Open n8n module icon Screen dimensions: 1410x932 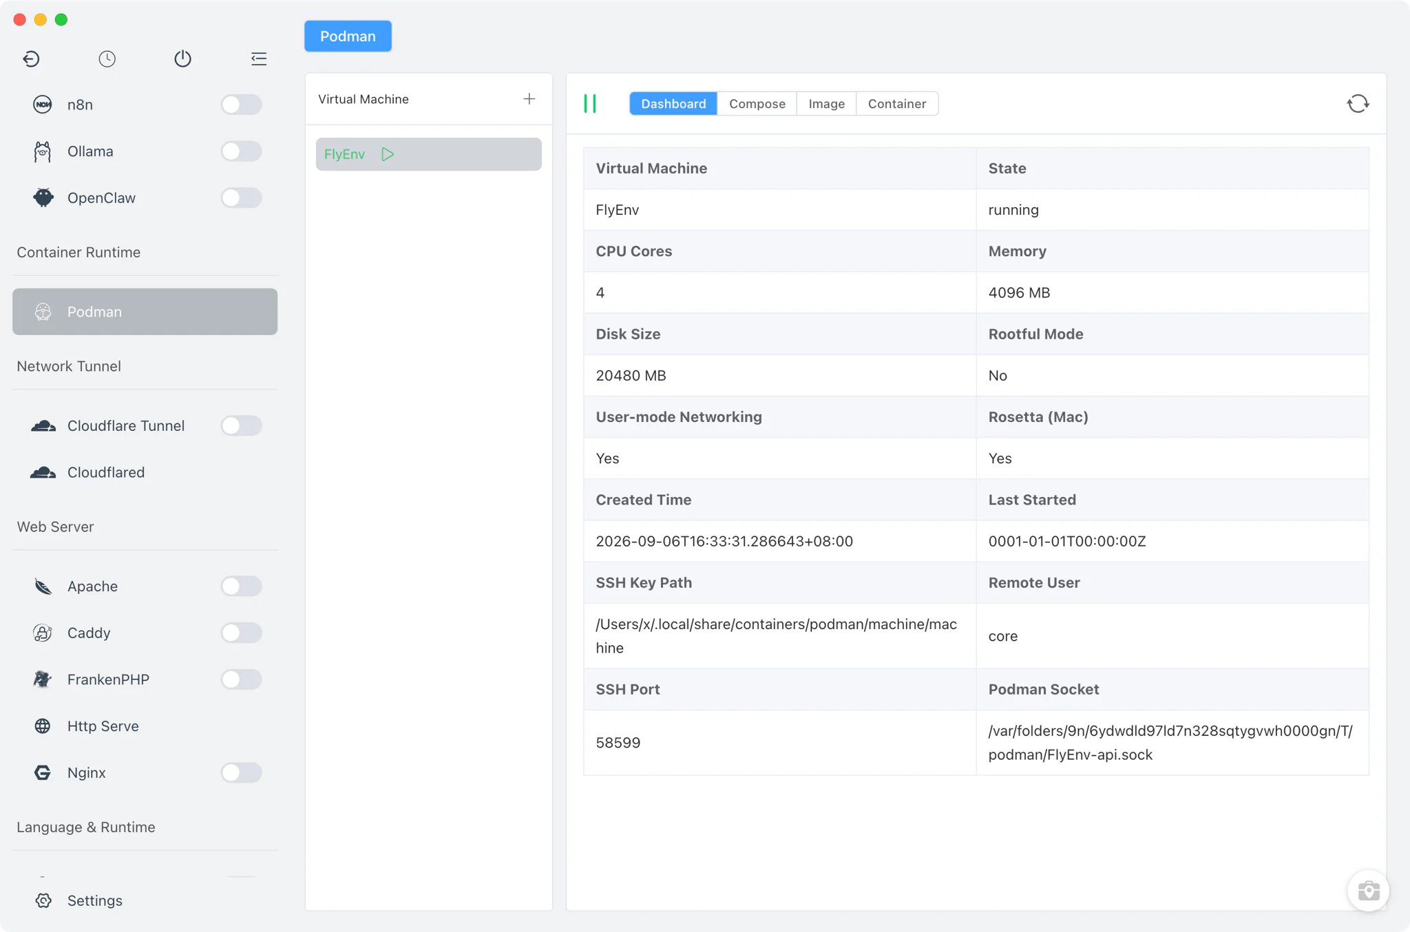pyautogui.click(x=43, y=105)
